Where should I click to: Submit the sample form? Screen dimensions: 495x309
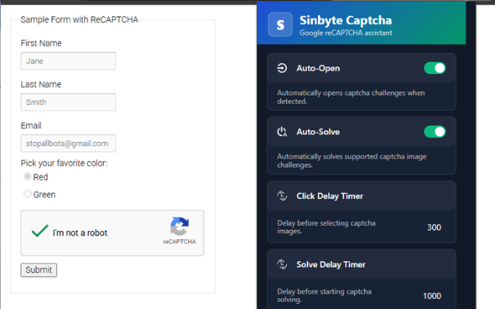point(39,270)
